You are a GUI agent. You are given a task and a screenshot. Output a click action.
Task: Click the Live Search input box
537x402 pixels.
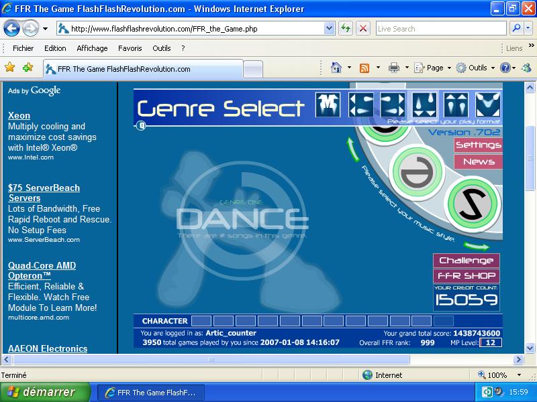point(441,29)
